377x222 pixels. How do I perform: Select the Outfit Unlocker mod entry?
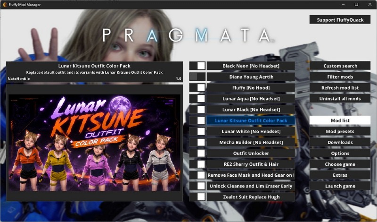click(251, 153)
